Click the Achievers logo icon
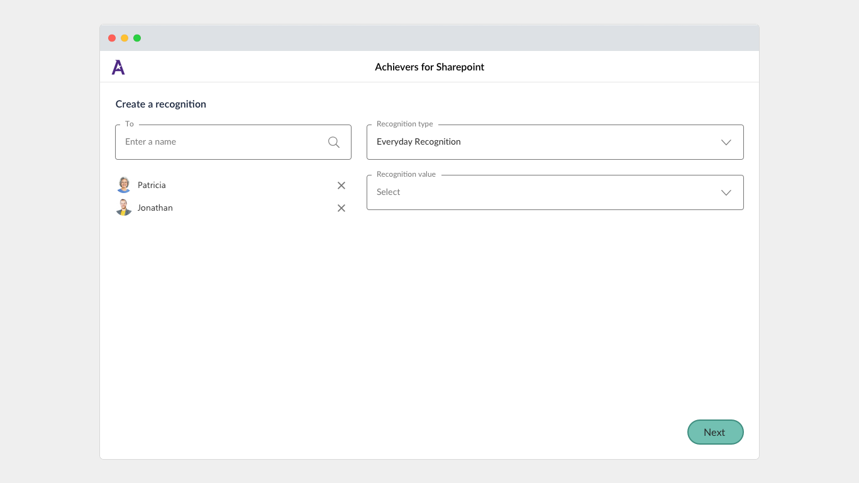Image resolution: width=859 pixels, height=483 pixels. (118, 67)
